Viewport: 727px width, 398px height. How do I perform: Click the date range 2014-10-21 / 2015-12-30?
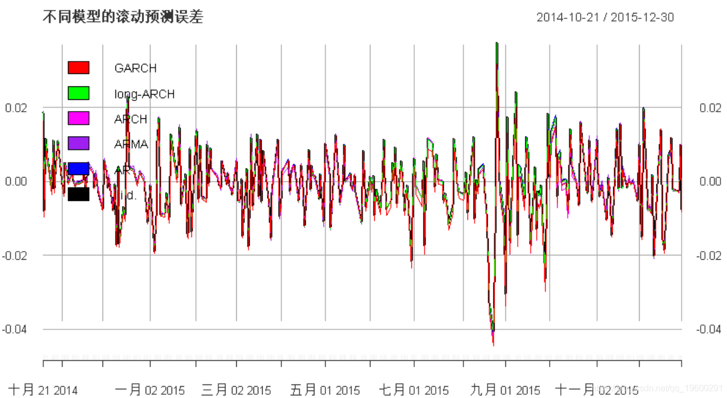[605, 17]
